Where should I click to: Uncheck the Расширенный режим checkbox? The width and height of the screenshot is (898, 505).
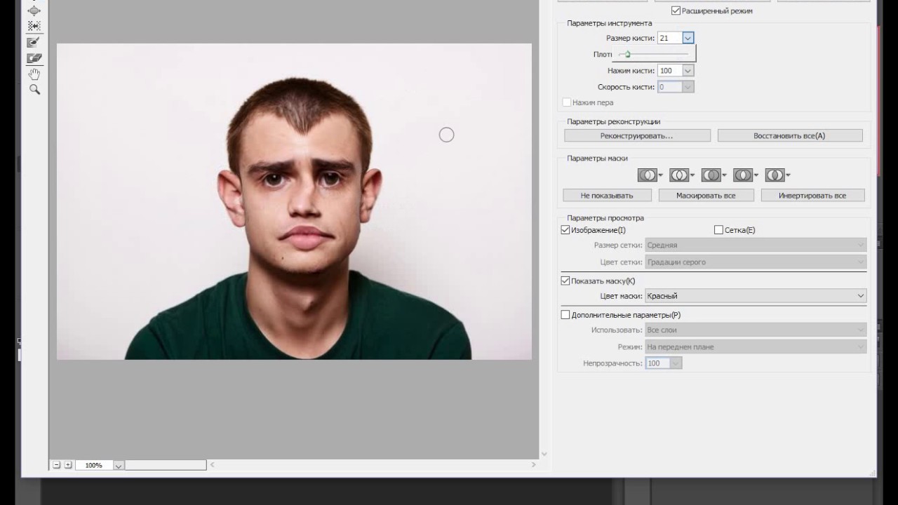coord(676,11)
